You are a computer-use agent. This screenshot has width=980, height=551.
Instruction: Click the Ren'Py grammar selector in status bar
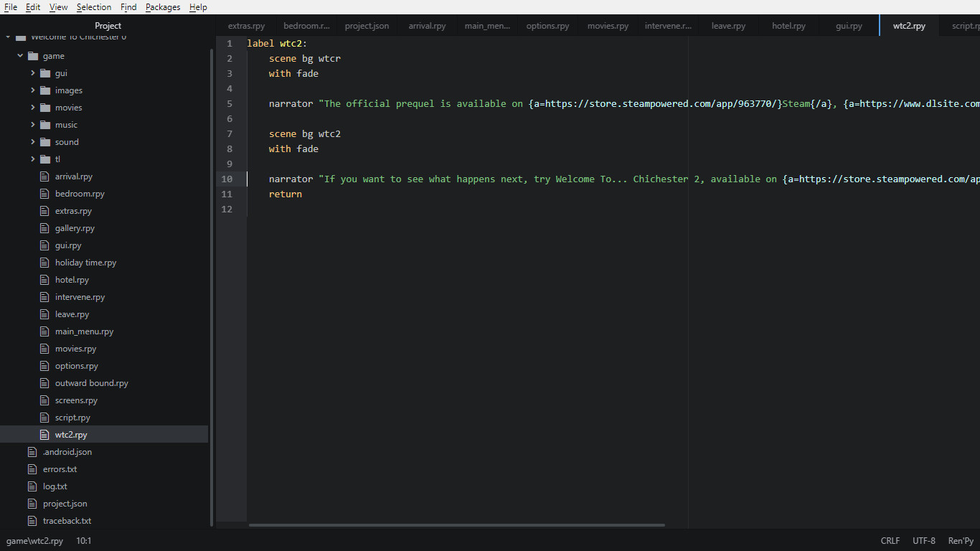pos(961,540)
